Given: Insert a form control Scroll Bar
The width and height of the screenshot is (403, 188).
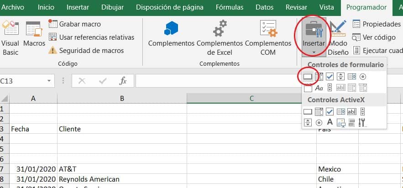Looking at the screenshot, I should point(330,88).
